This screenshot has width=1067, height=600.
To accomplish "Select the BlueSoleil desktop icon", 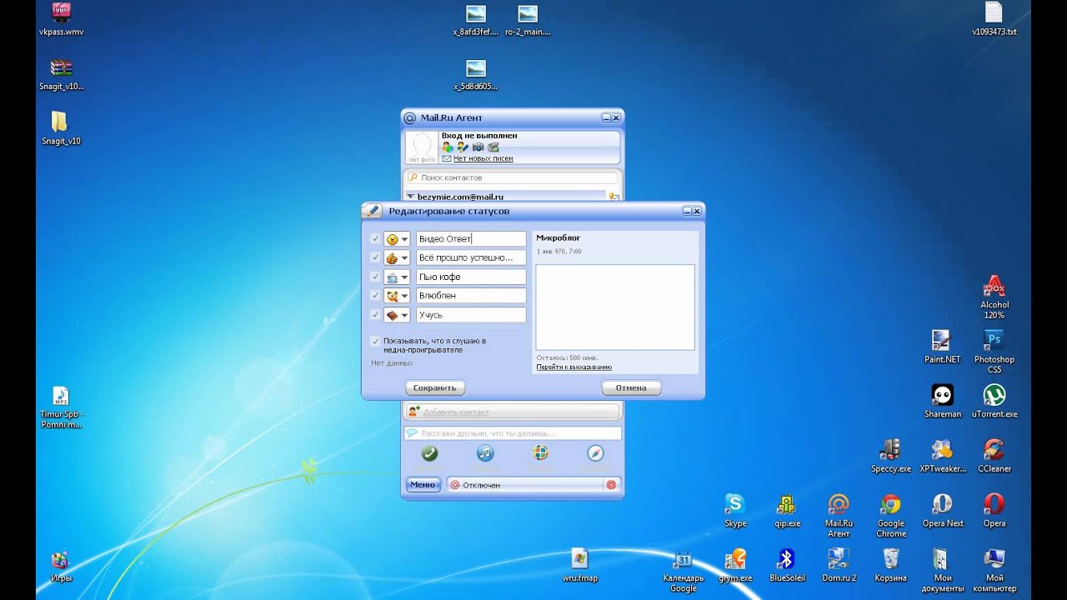I will point(787,564).
